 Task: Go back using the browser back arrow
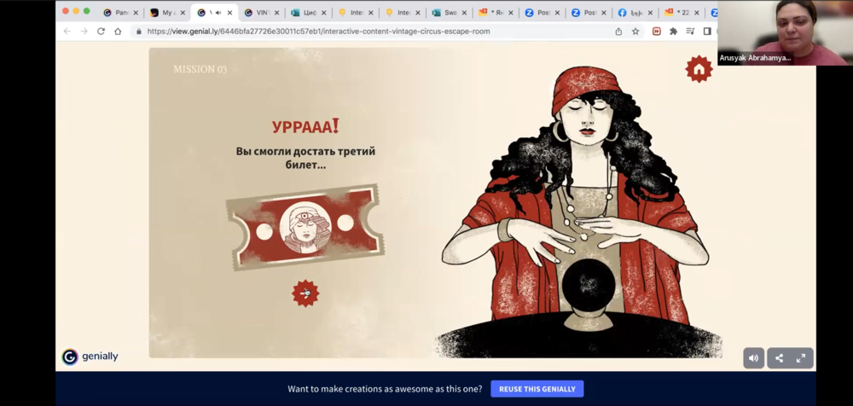[x=67, y=32]
